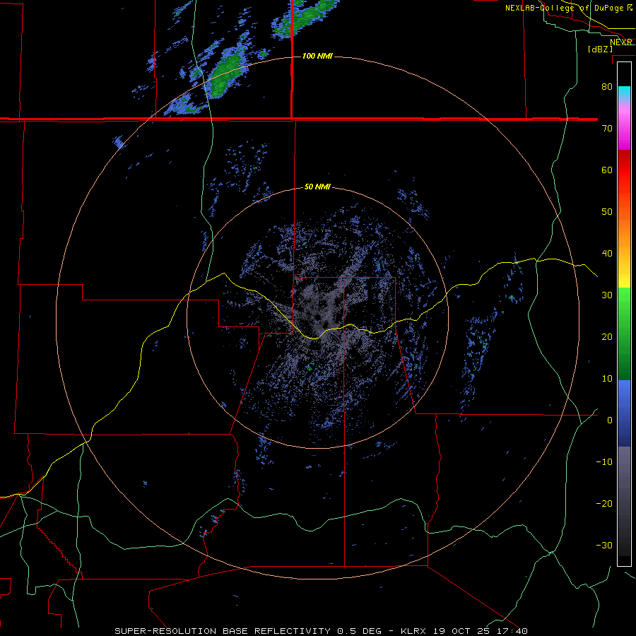Image resolution: width=636 pixels, height=636 pixels.
Task: Click the 100 NMI range ring label
Action: tap(317, 56)
